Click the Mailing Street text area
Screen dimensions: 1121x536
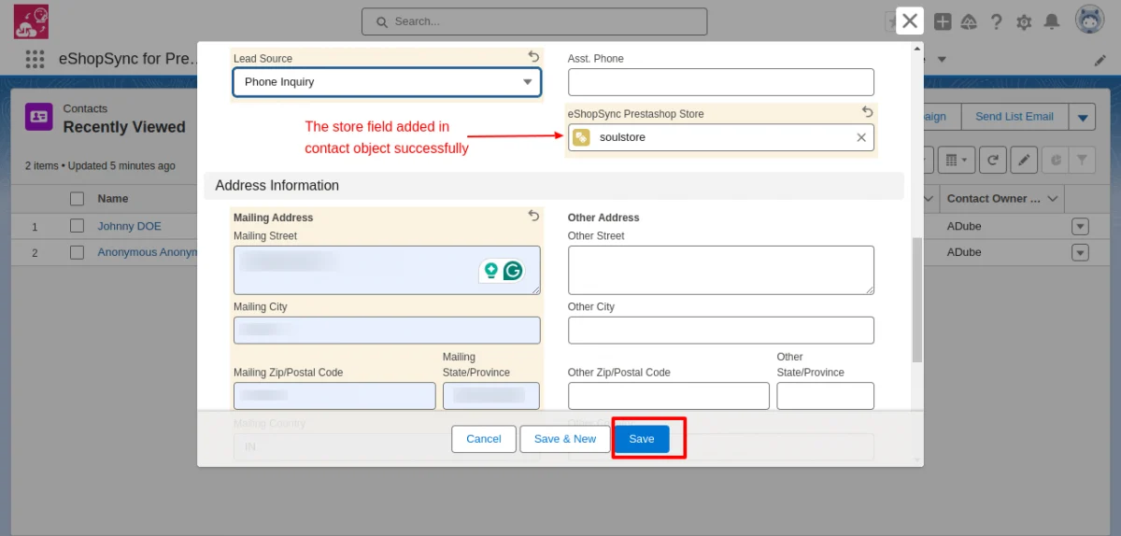(387, 270)
